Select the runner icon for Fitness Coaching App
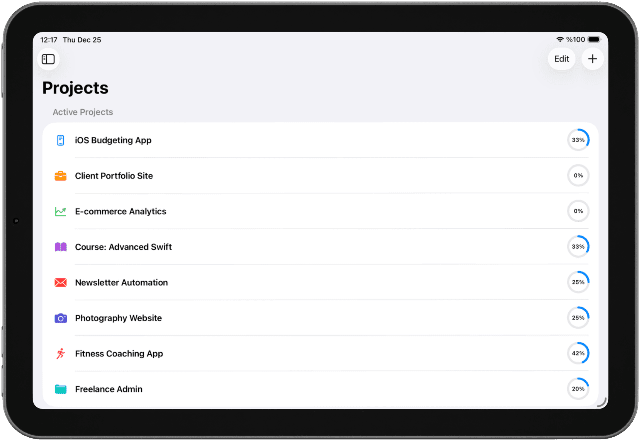 [x=60, y=353]
